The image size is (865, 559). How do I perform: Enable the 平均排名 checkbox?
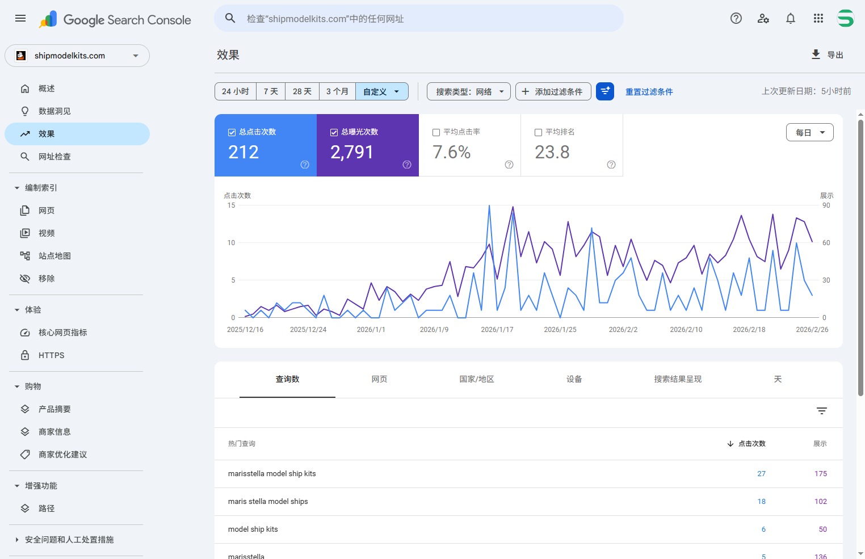(x=538, y=132)
